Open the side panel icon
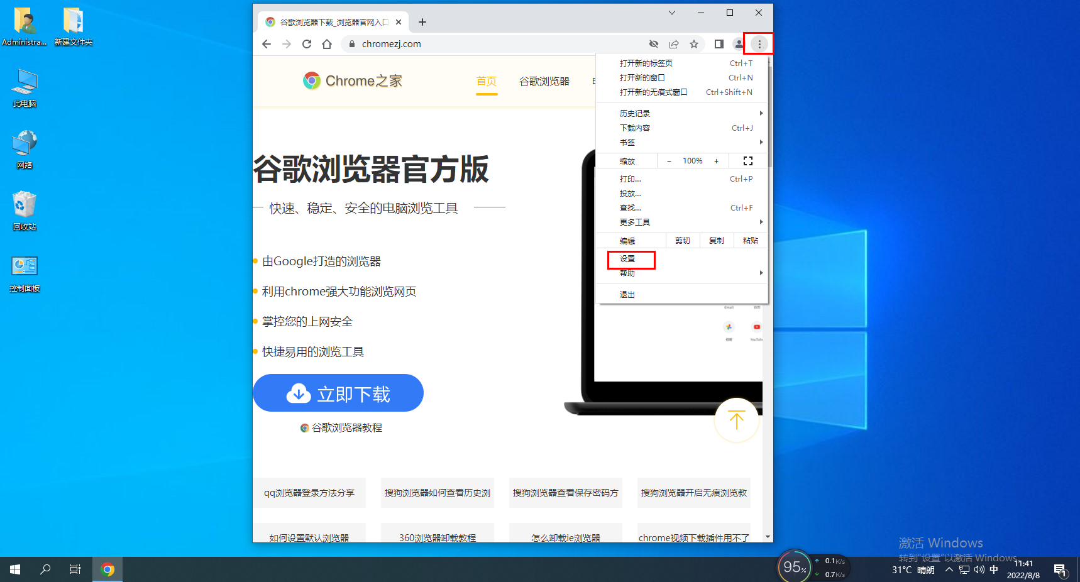Image resolution: width=1080 pixels, height=582 pixels. pyautogui.click(x=718, y=44)
